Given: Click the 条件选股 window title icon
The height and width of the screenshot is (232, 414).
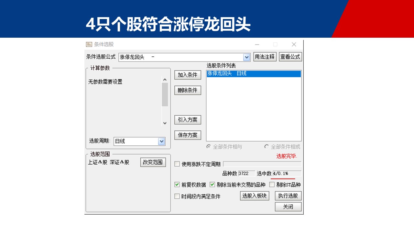Looking at the screenshot, I should pos(89,44).
